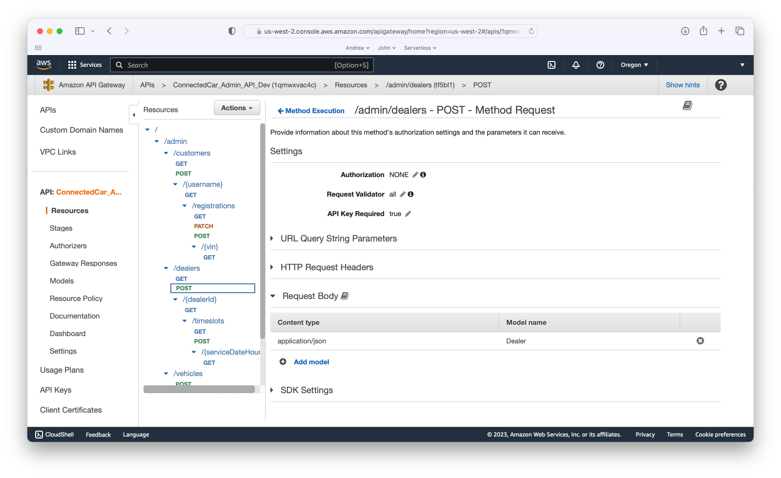781x478 pixels.
Task: Open the AWS support help icon
Action: click(600, 65)
